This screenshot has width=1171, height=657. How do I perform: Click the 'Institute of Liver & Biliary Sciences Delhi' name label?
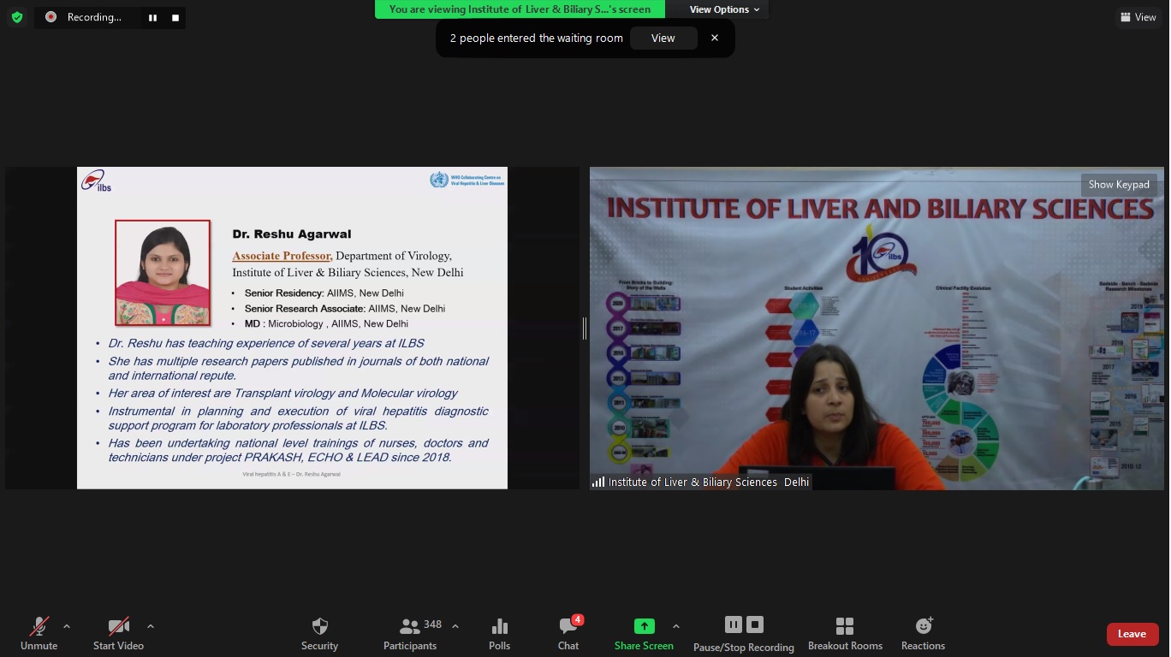pyautogui.click(x=709, y=482)
